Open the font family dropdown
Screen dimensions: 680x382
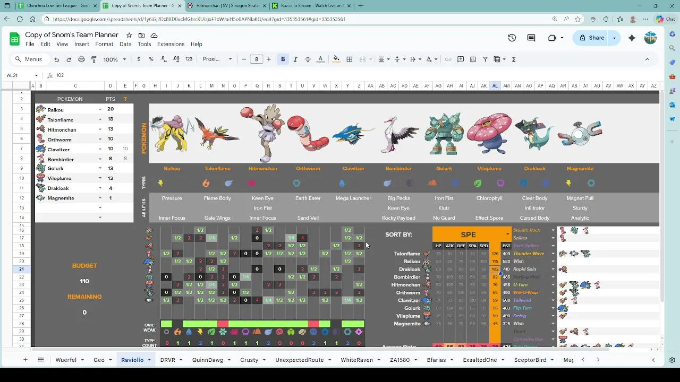click(x=217, y=59)
